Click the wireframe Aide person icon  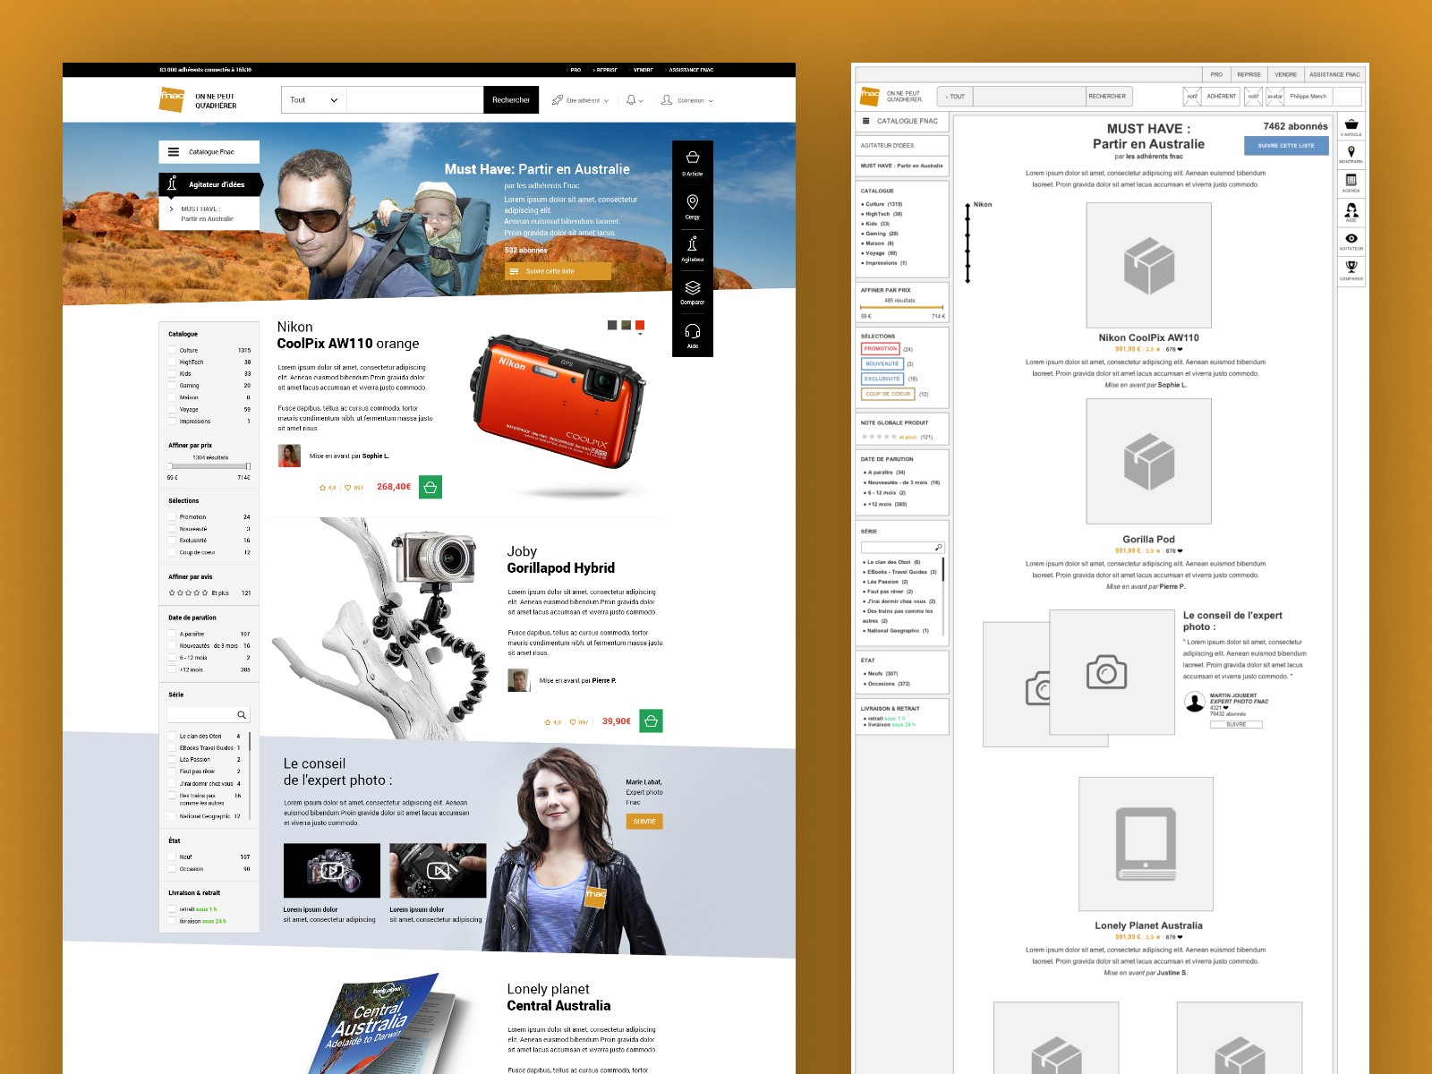click(x=1351, y=209)
